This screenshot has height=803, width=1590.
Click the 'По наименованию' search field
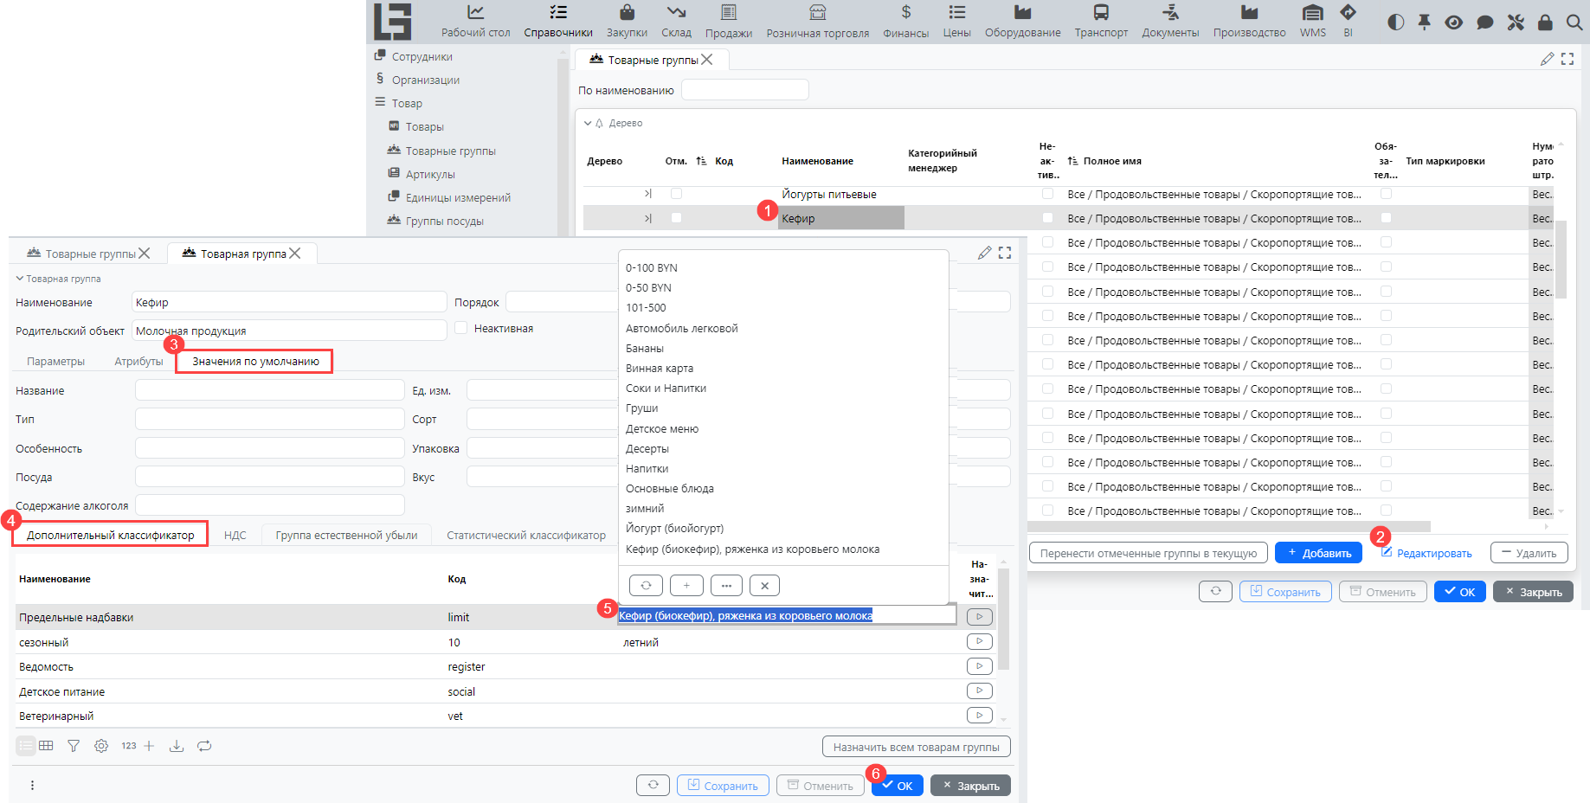click(744, 90)
